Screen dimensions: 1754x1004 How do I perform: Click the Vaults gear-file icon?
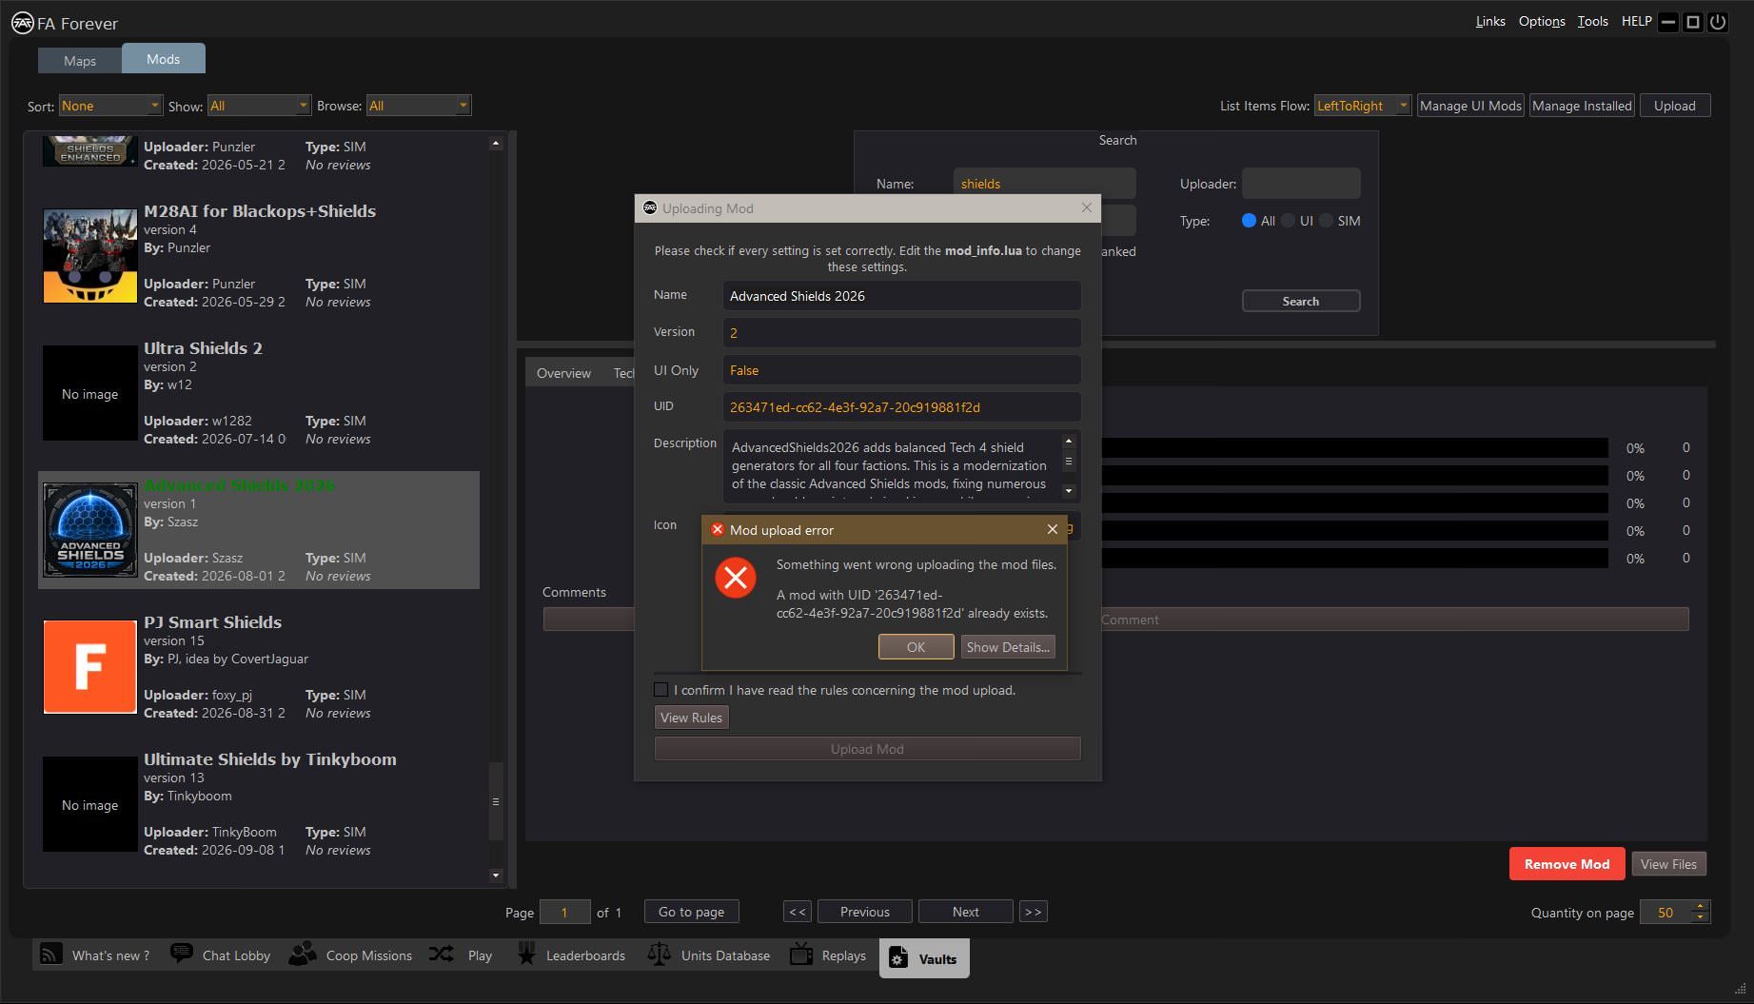coord(898,957)
